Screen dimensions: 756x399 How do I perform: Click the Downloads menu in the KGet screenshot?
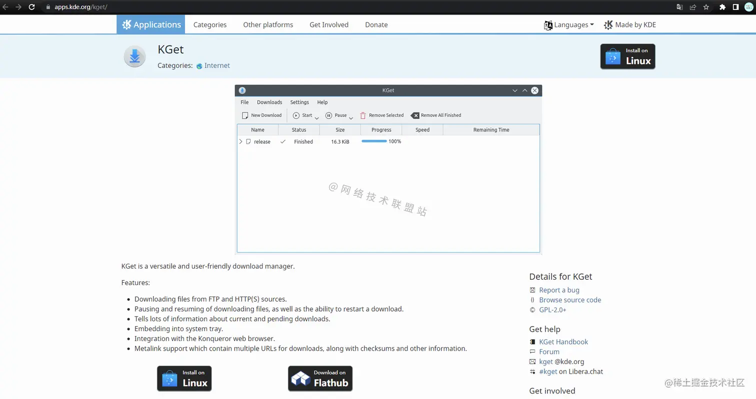pos(269,102)
